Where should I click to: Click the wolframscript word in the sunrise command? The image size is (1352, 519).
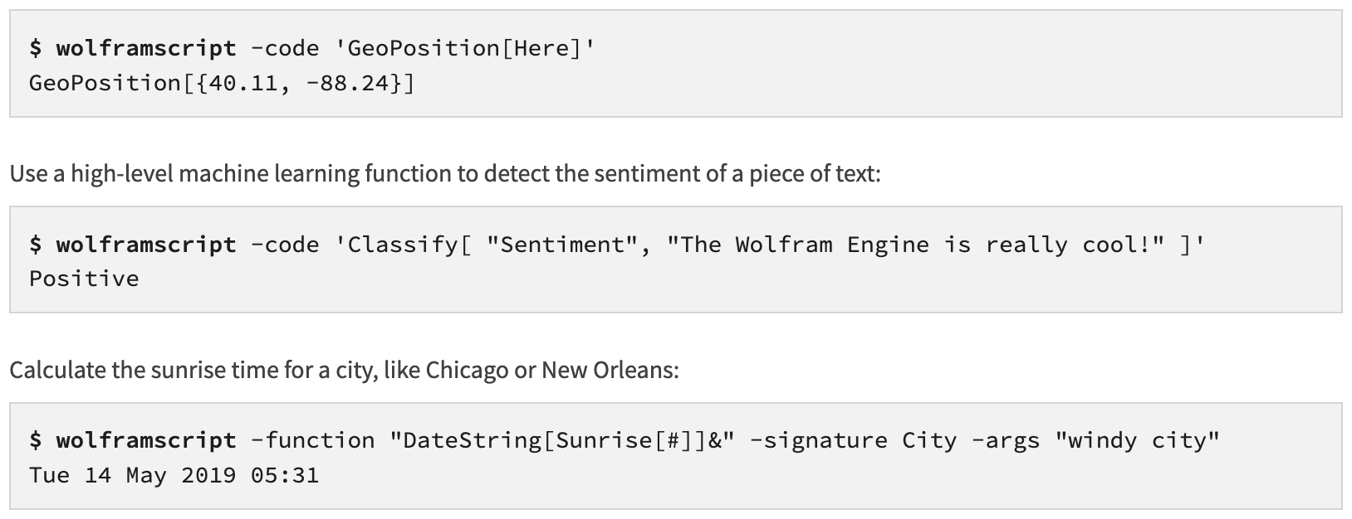146,440
